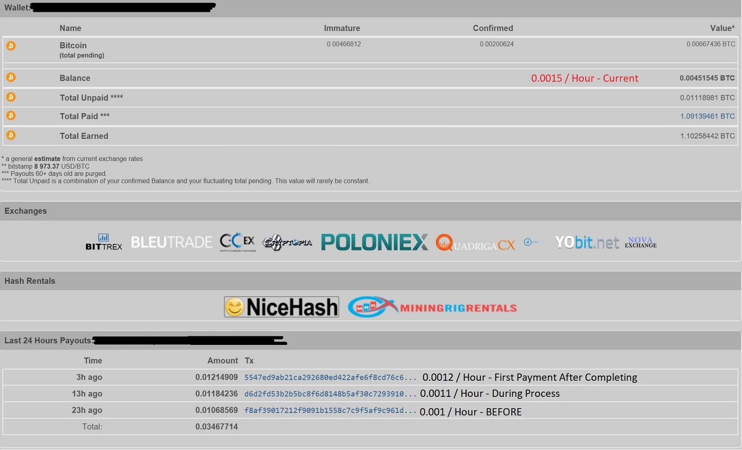Click the Bitcoin icon in the Bitcoin total pending row
Viewport: 742px width, 450px height.
point(11,46)
